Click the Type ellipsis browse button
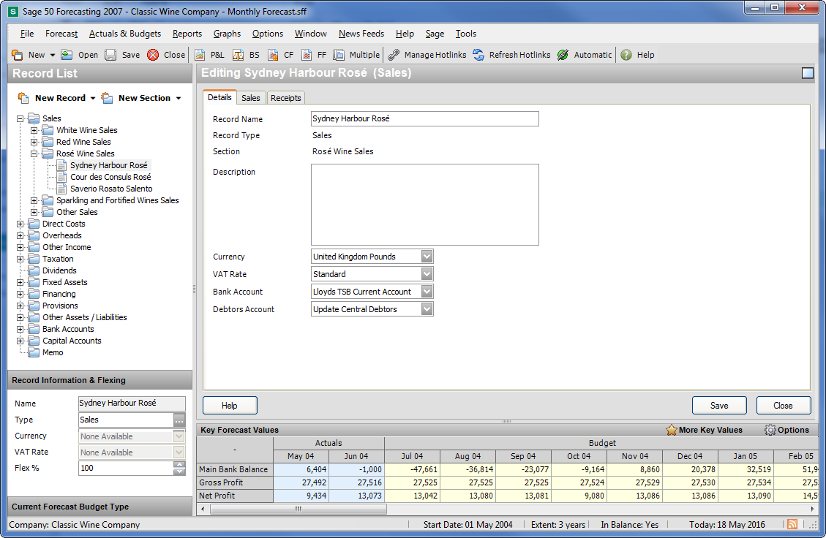 tap(179, 420)
